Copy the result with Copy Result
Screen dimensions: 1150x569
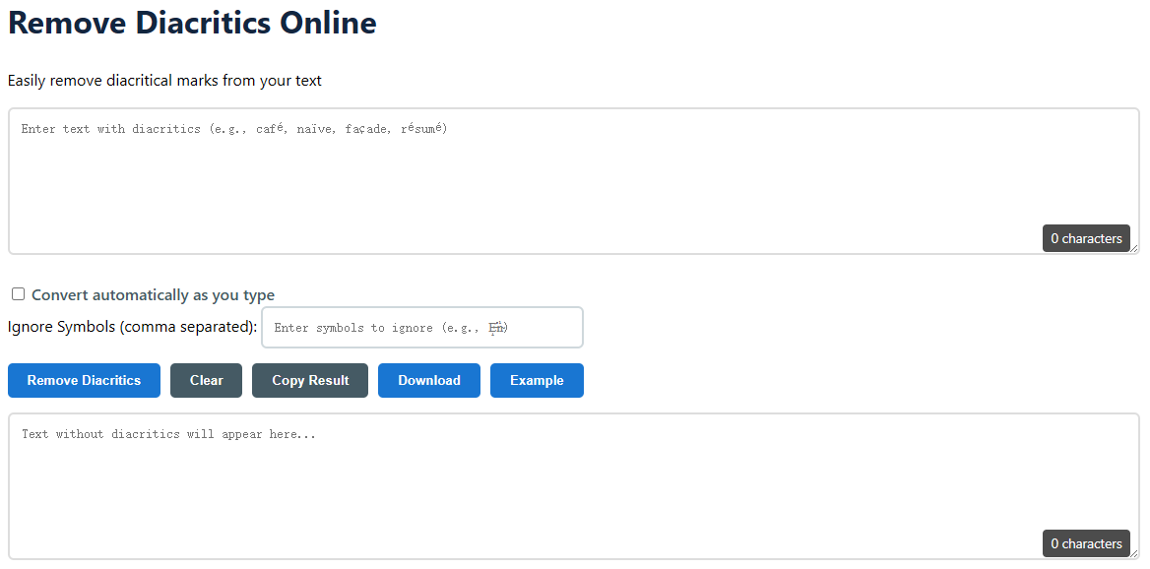[310, 381]
